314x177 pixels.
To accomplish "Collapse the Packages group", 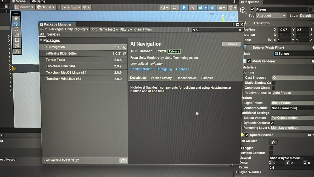I will tap(41, 40).
